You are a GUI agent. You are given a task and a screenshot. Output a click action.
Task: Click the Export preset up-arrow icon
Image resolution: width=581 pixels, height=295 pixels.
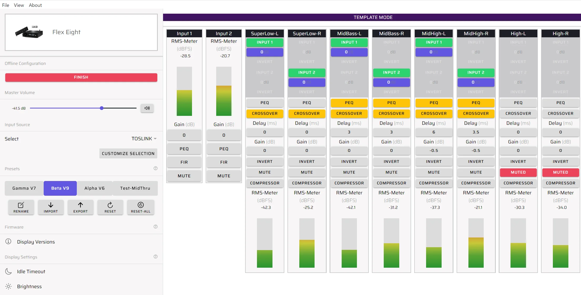(80, 205)
